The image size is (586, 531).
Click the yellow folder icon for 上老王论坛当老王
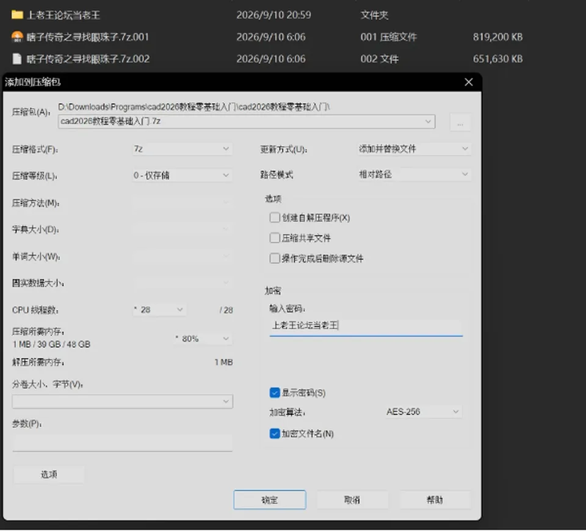[17, 15]
